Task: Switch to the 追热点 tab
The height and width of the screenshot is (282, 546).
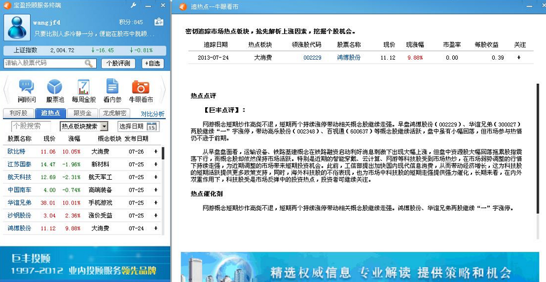Action: point(51,113)
